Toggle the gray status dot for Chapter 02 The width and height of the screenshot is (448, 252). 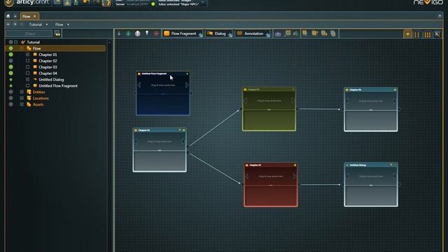(x=11, y=61)
